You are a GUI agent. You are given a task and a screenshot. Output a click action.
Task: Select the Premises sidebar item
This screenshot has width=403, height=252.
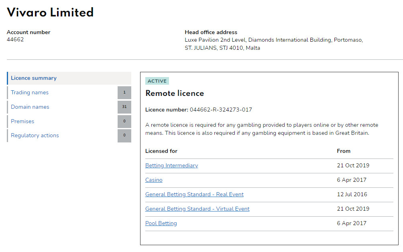point(22,122)
